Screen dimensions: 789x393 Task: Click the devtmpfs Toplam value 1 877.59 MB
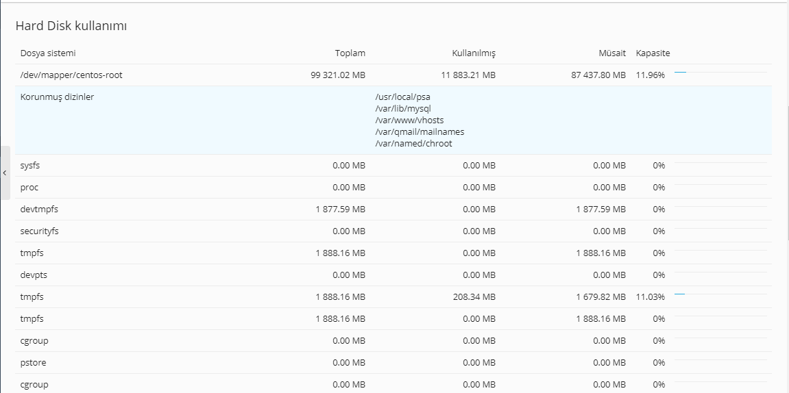tap(341, 209)
